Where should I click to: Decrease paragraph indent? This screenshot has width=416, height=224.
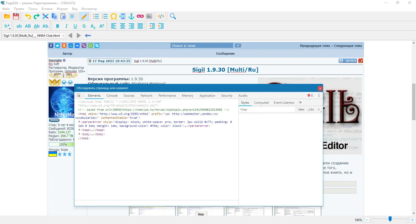[x=152, y=26]
